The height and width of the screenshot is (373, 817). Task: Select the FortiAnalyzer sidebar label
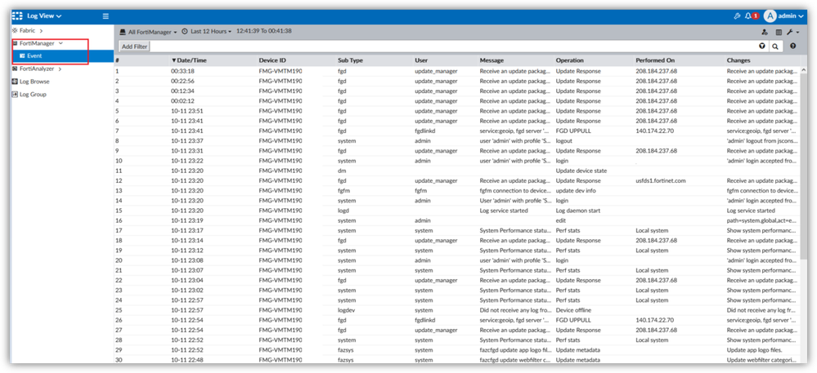[37, 69]
